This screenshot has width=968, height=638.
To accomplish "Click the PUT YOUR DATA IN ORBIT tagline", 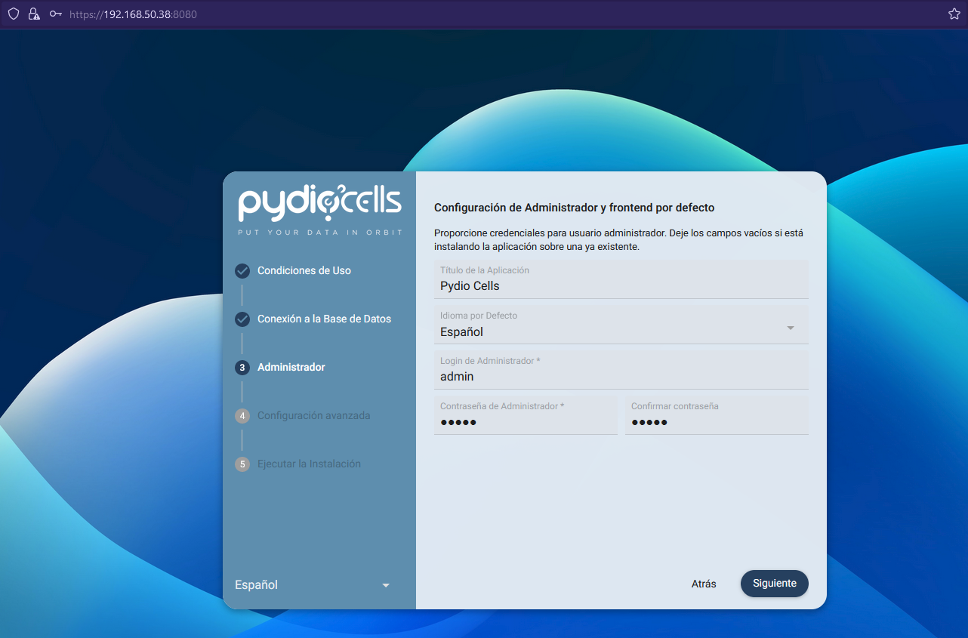I will click(x=320, y=233).
